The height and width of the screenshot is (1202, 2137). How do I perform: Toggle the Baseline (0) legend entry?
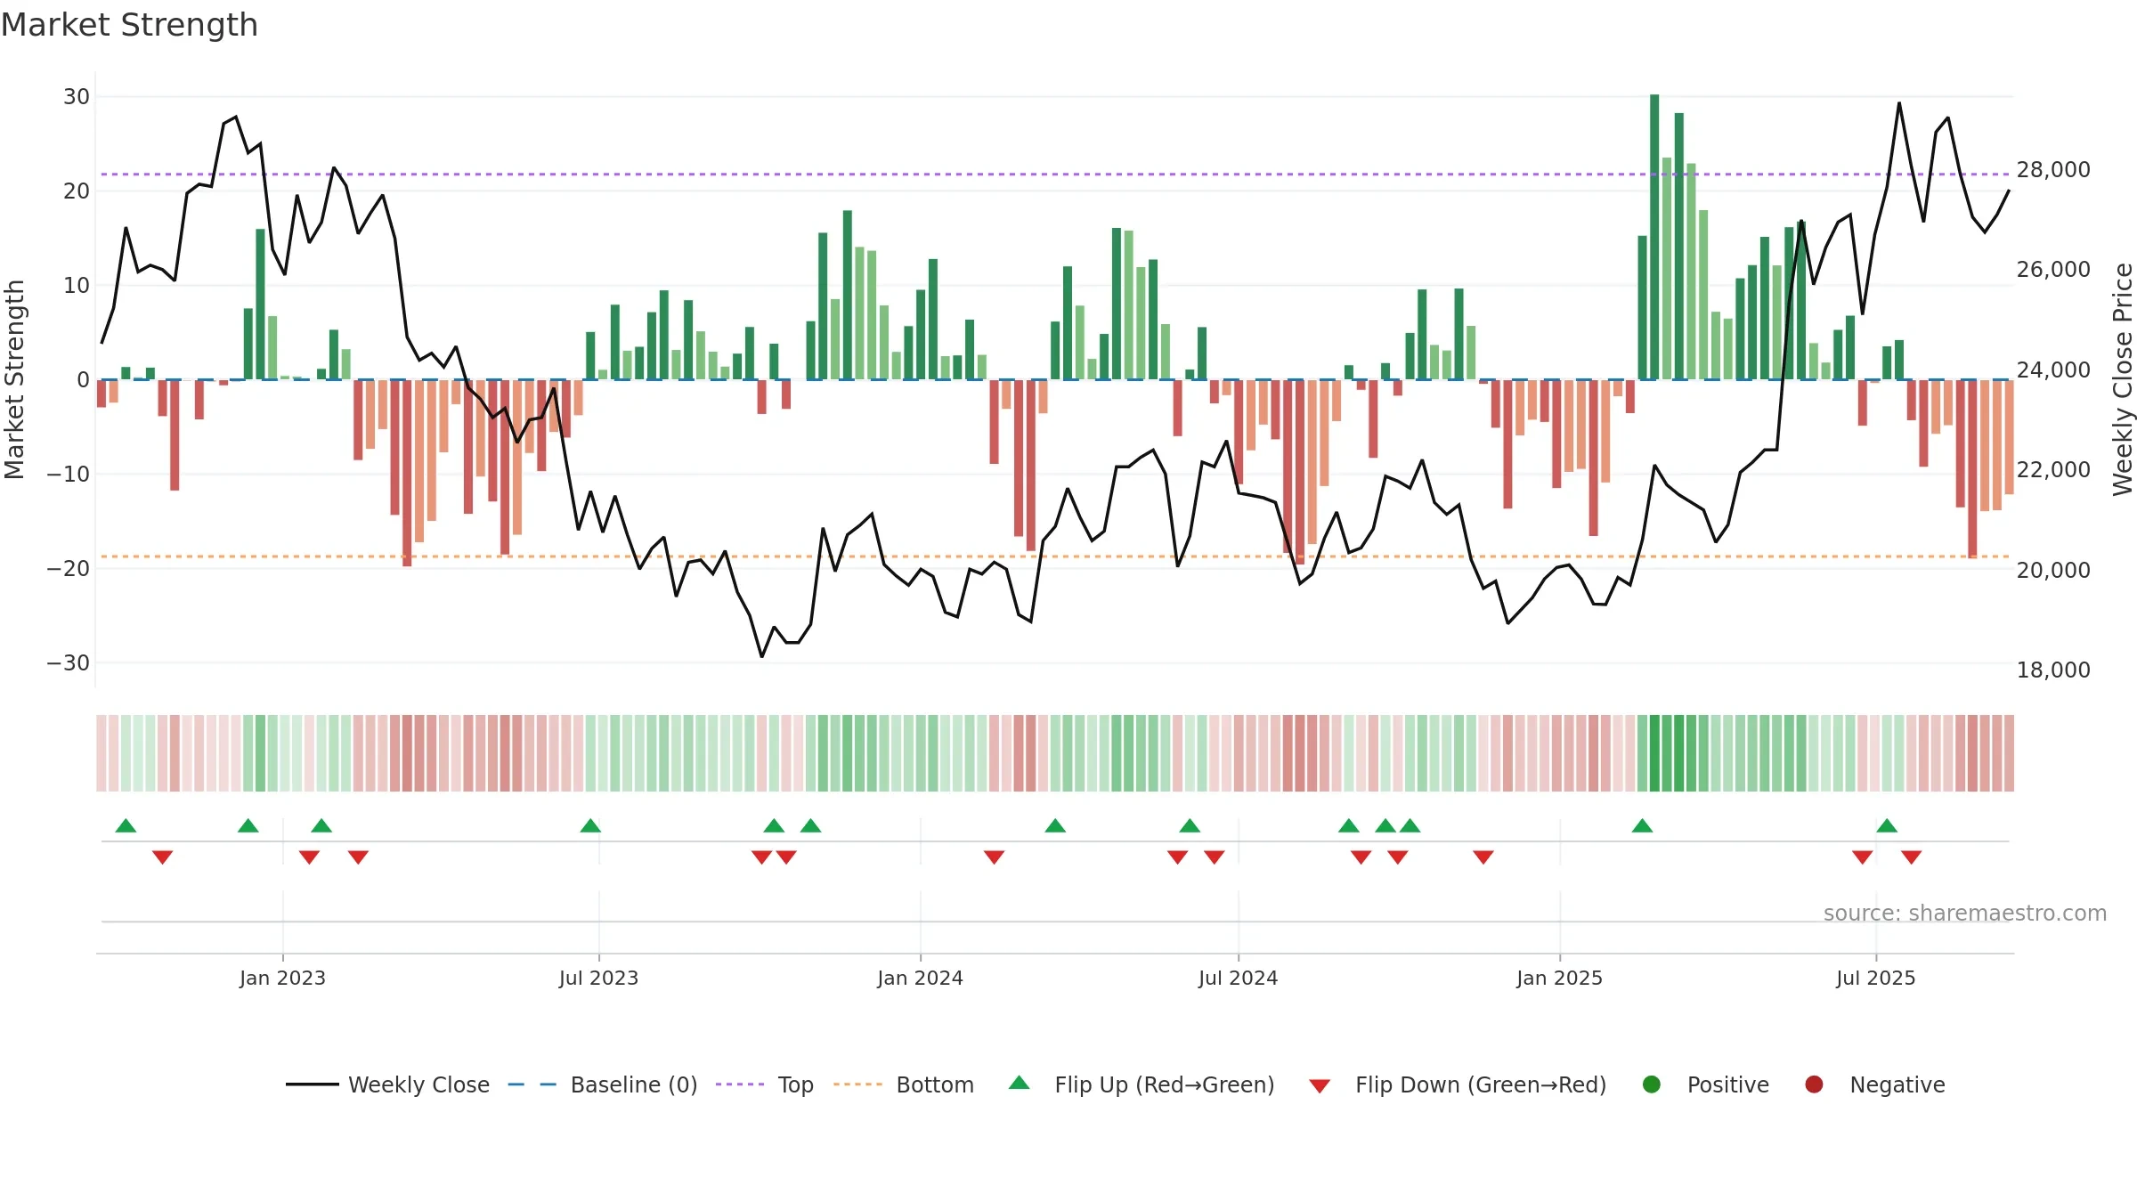[603, 1084]
